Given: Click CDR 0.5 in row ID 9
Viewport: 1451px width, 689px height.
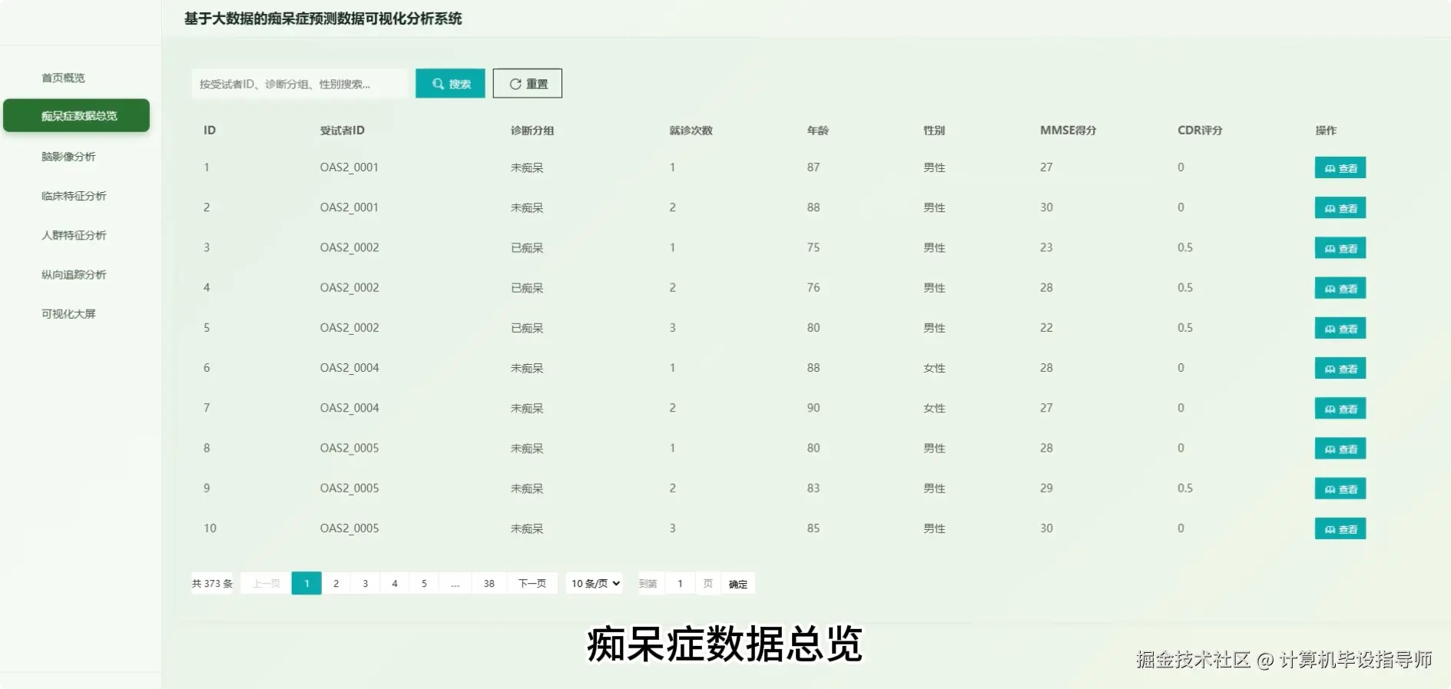Looking at the screenshot, I should 1185,488.
